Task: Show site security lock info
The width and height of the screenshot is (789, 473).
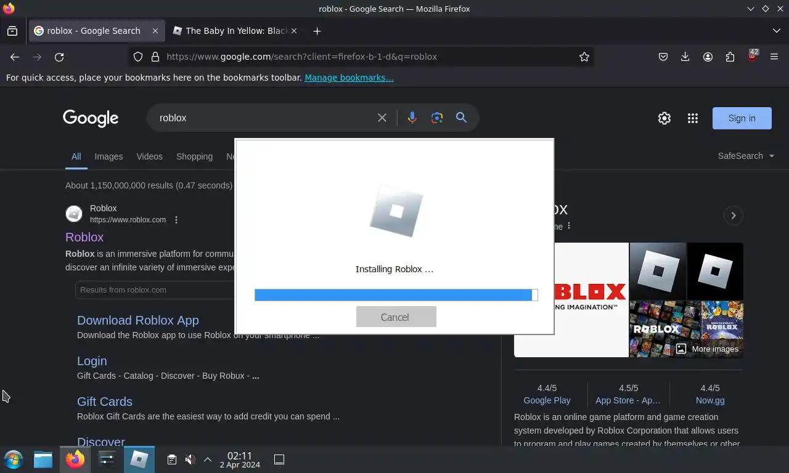Action: click(x=155, y=57)
